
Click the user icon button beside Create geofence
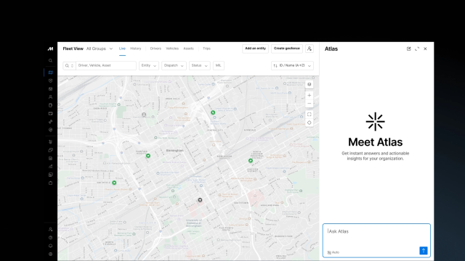pyautogui.click(x=310, y=49)
